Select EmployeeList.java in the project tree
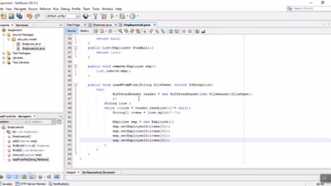The height and width of the screenshot is (186, 331). 34,49
